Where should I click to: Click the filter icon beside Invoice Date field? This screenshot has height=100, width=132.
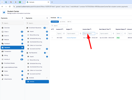pos(97,33)
